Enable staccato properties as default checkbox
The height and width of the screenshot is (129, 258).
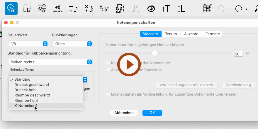coord(108,94)
